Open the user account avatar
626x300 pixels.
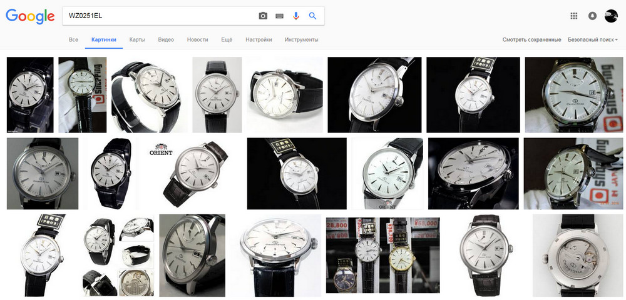click(x=611, y=16)
